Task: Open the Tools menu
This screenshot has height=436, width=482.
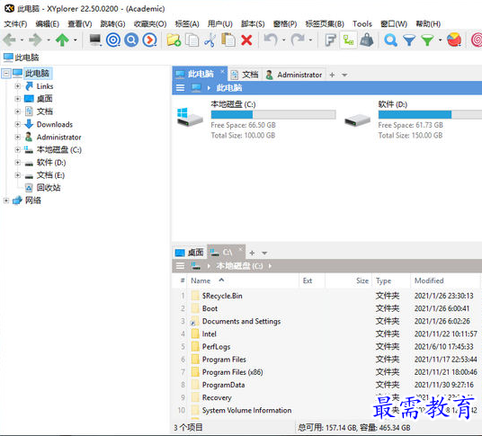Action: [362, 24]
